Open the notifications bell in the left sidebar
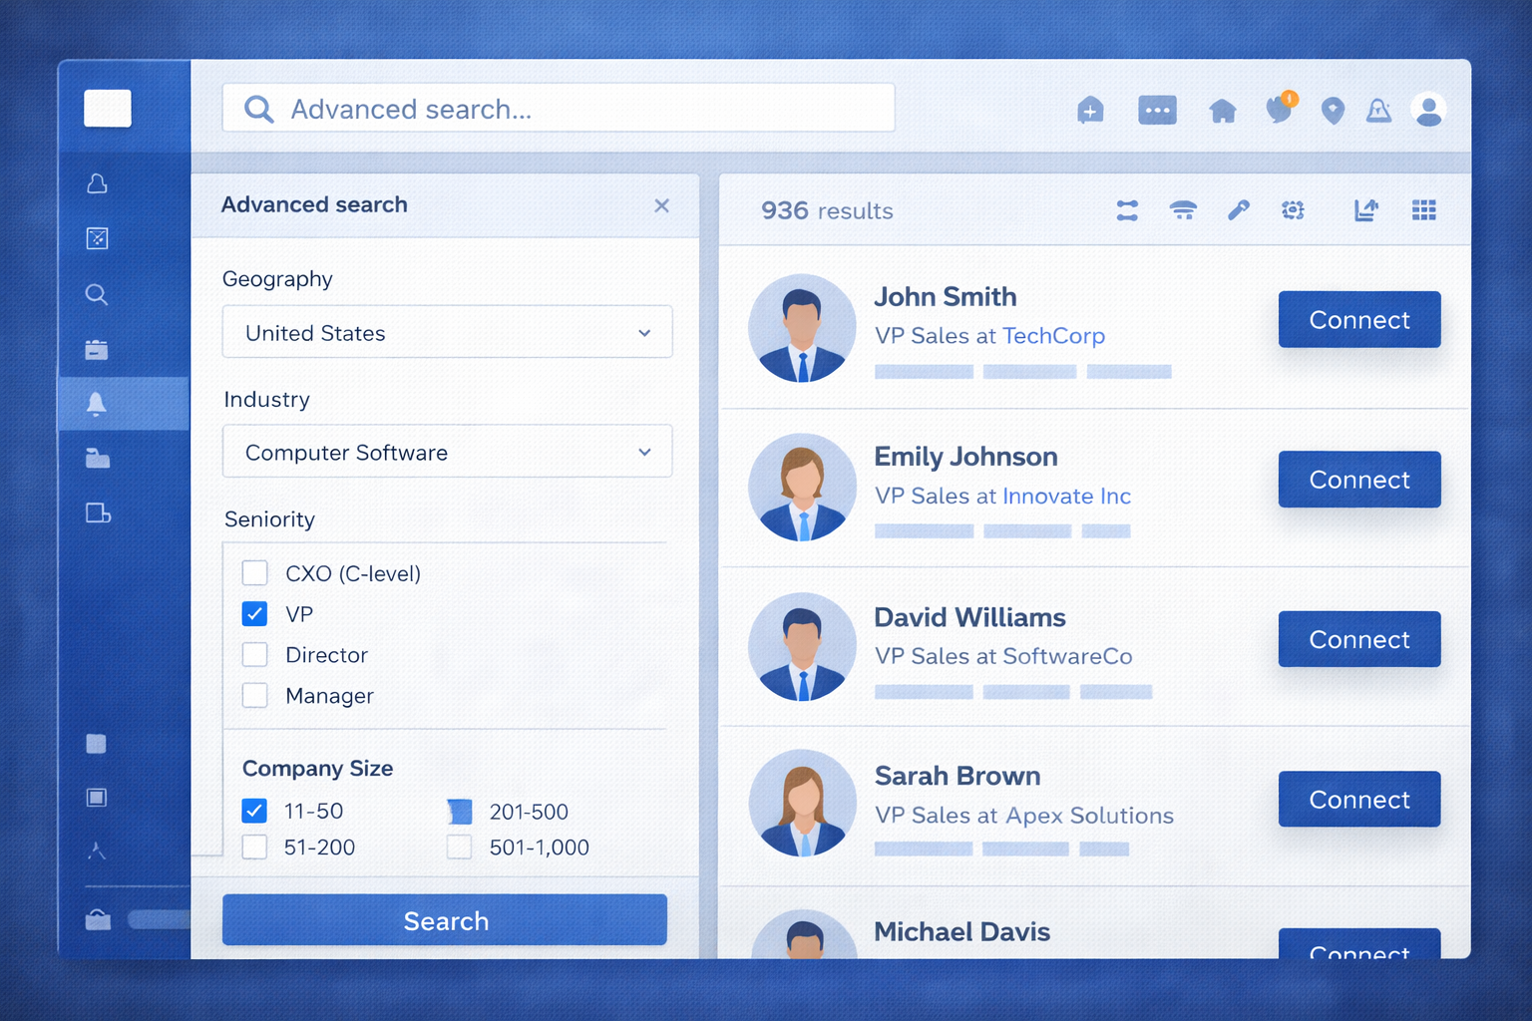The image size is (1532, 1021). (96, 404)
